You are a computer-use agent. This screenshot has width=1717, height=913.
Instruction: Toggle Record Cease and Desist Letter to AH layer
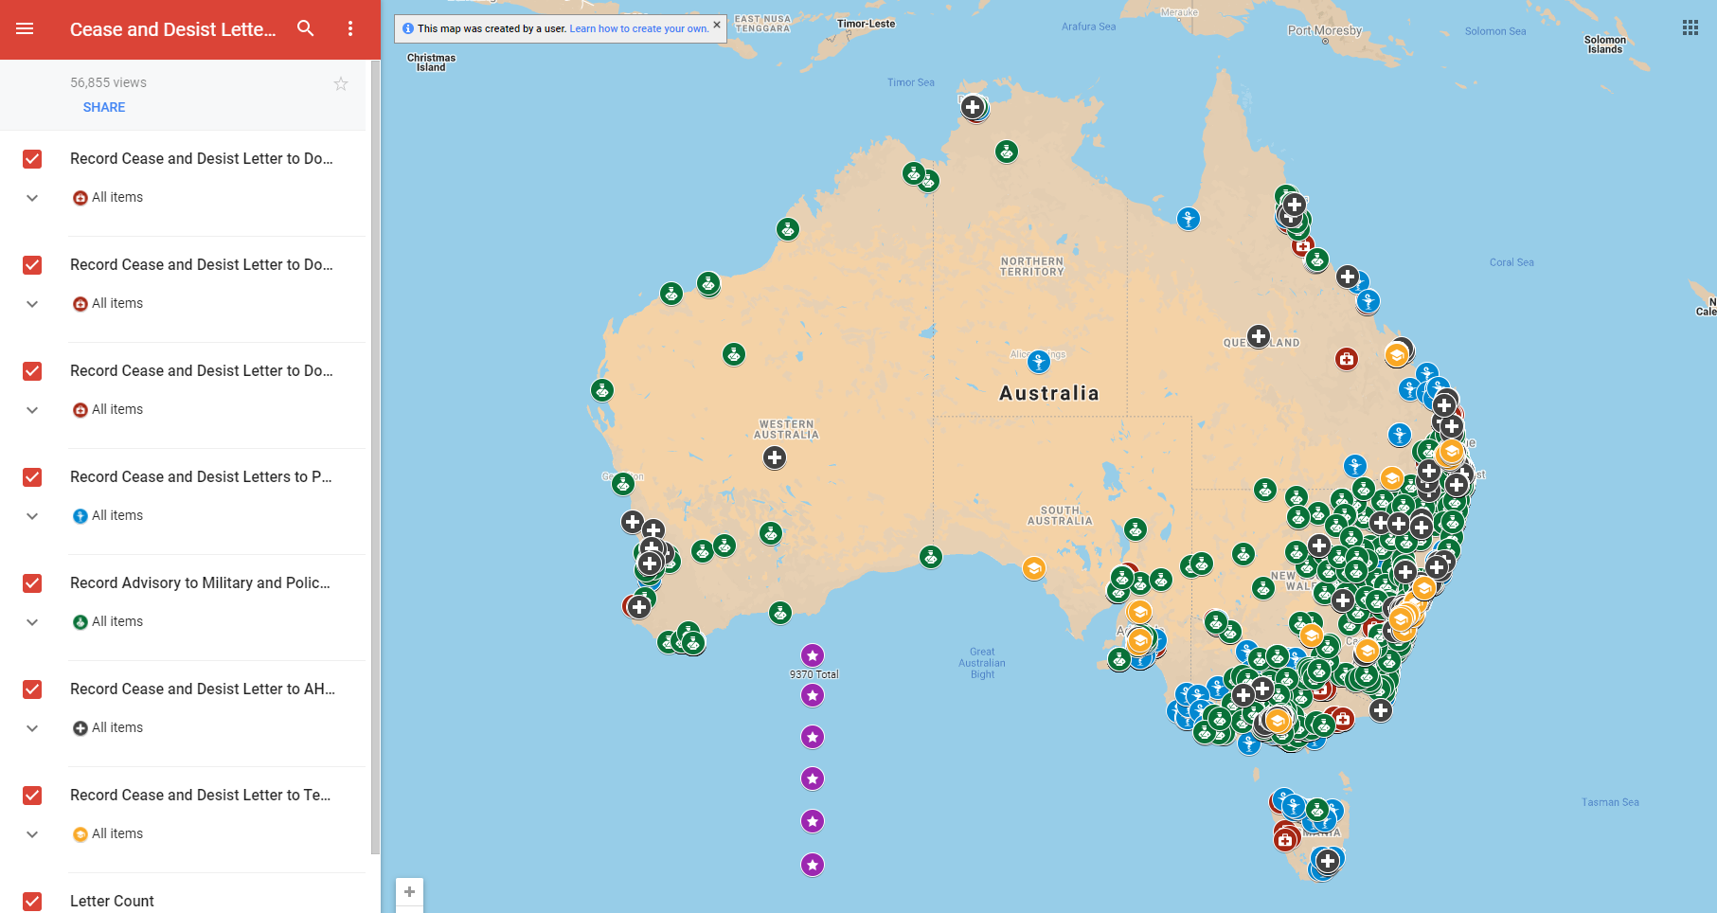[32, 689]
